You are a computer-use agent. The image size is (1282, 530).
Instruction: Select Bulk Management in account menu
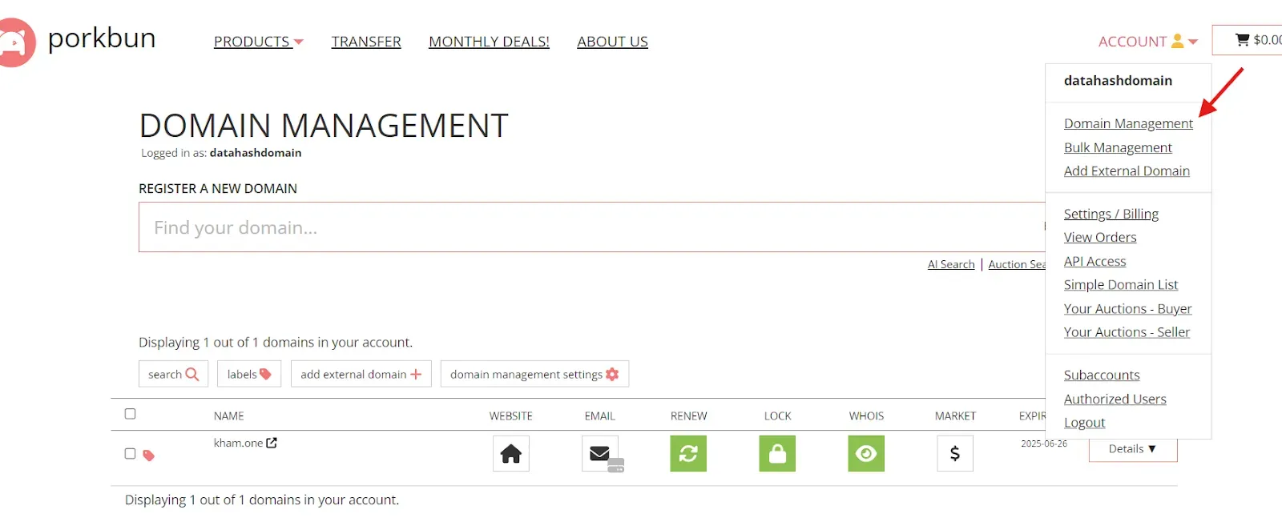(x=1118, y=147)
